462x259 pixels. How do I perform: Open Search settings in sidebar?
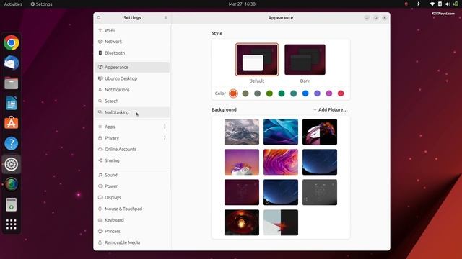[132, 101]
